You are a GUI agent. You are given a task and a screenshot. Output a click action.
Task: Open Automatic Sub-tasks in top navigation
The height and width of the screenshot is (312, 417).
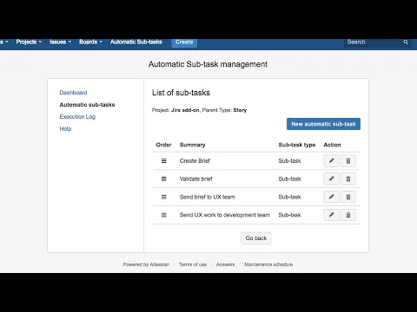point(136,42)
